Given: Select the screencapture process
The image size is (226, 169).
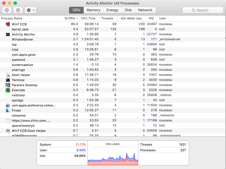Looking at the screenshot, I should (x=113, y=65).
